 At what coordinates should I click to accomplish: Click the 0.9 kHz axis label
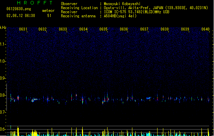tap(3, 78)
